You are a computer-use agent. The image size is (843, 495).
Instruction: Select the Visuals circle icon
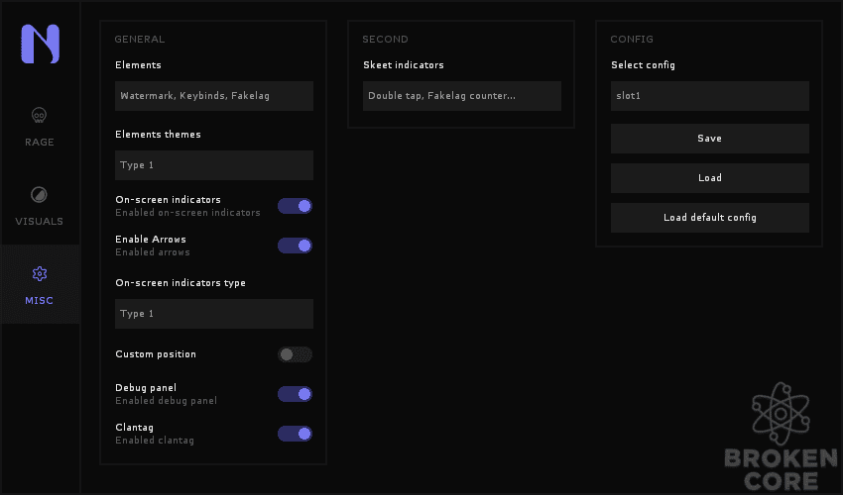tap(40, 194)
